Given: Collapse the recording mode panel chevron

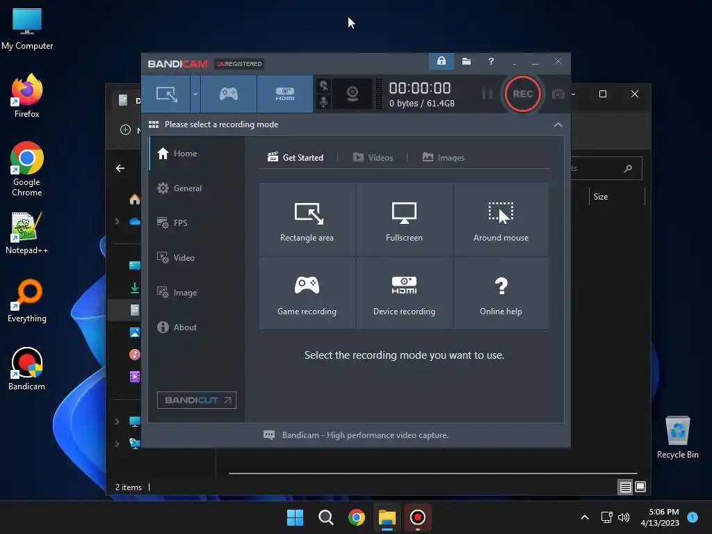Looking at the screenshot, I should pos(558,124).
